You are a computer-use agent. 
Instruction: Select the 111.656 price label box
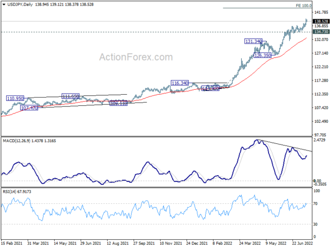(71, 96)
